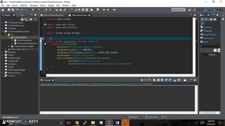Open the Refactor menu
Viewport: 225px width, 126px height.
[24, 6]
